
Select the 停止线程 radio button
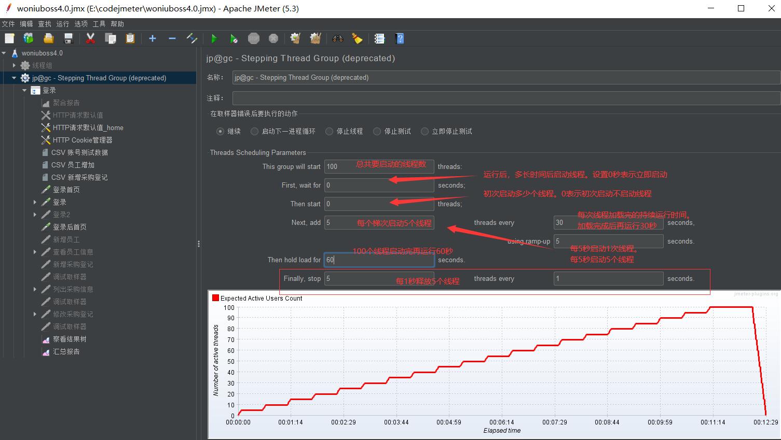click(x=329, y=131)
